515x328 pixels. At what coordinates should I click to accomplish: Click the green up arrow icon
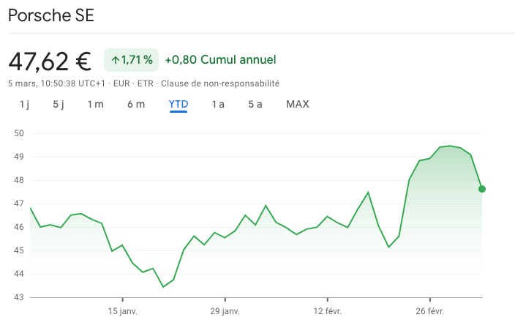[x=115, y=60]
